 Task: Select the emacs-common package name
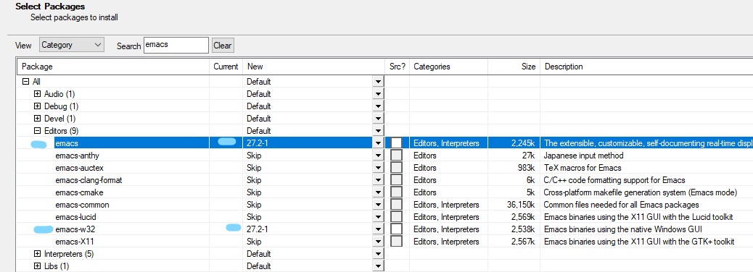82,205
